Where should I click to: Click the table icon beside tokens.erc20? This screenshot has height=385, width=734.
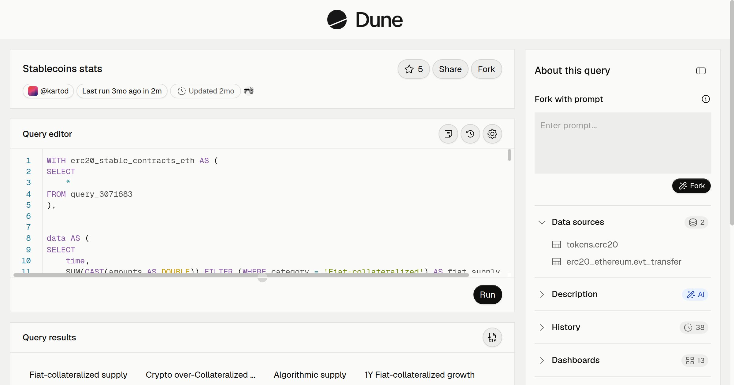(557, 244)
